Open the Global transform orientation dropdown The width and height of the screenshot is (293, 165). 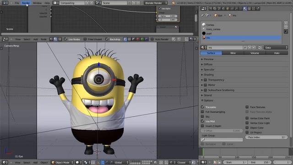pyautogui.click(x=121, y=162)
